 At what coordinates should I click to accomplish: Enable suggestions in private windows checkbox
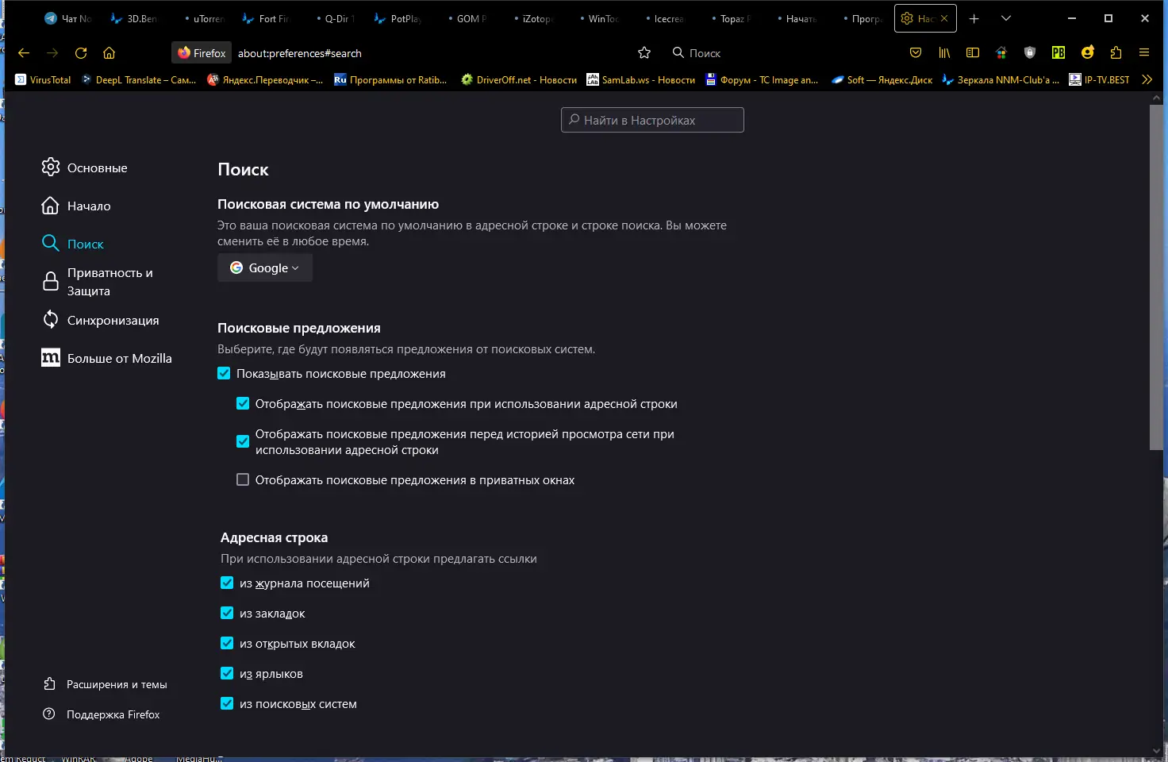tap(243, 479)
